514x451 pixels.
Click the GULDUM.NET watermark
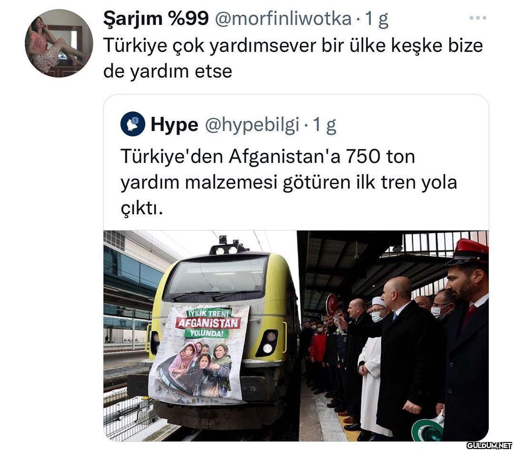coord(489,445)
